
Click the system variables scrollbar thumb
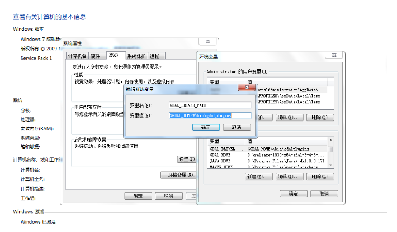[330, 149]
